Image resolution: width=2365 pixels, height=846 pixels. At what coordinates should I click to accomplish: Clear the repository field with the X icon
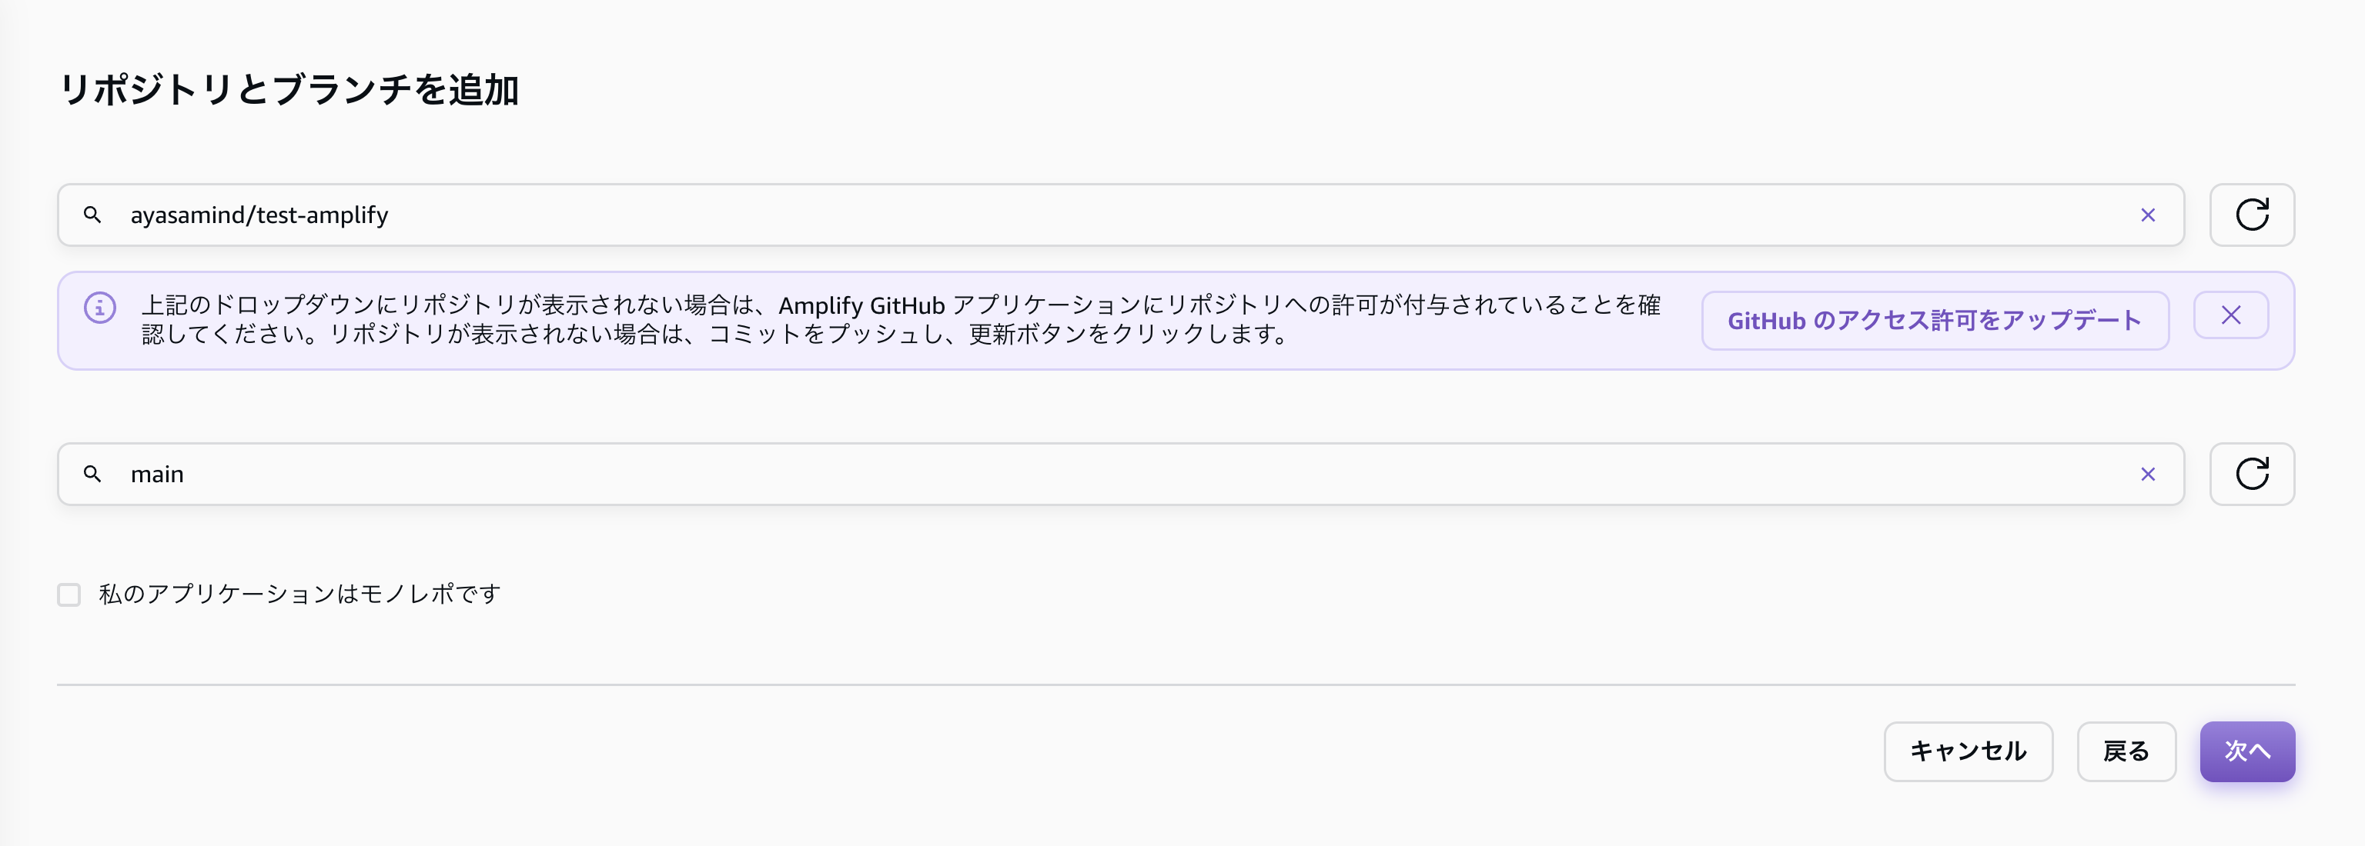[x=2149, y=215]
